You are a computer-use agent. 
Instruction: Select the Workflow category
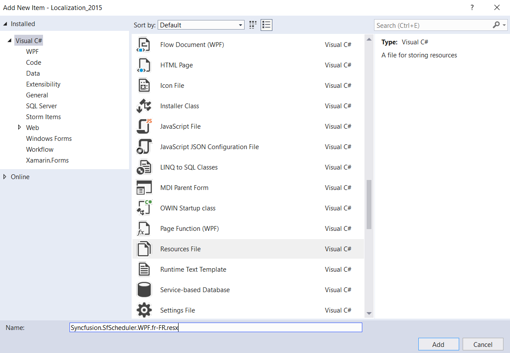point(40,150)
